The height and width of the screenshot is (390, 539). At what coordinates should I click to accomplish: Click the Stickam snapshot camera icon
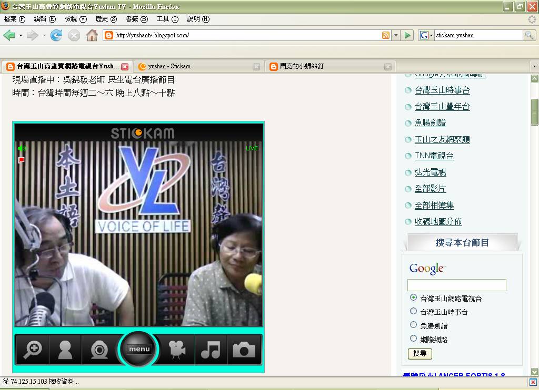(x=244, y=350)
